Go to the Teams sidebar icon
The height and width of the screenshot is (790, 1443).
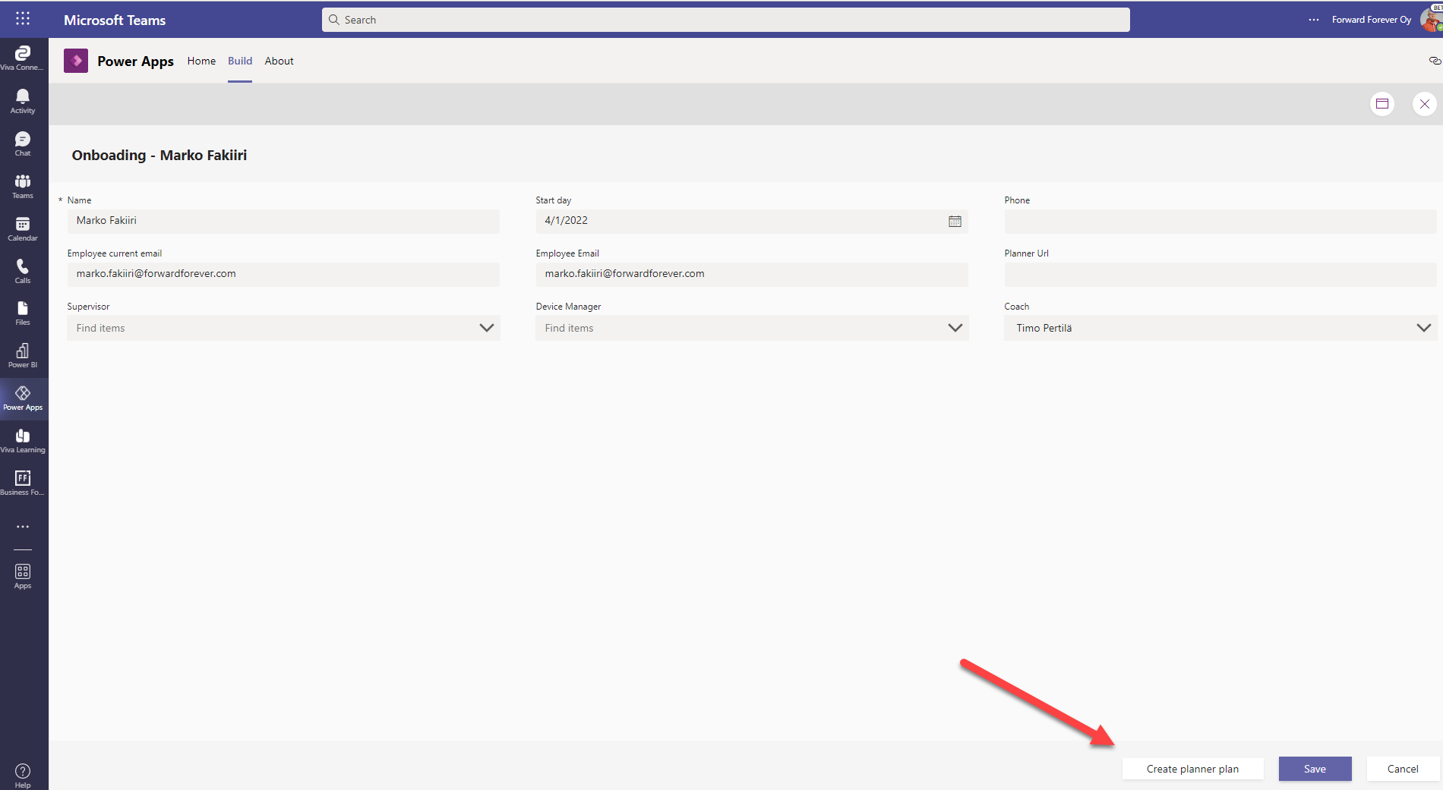click(23, 185)
